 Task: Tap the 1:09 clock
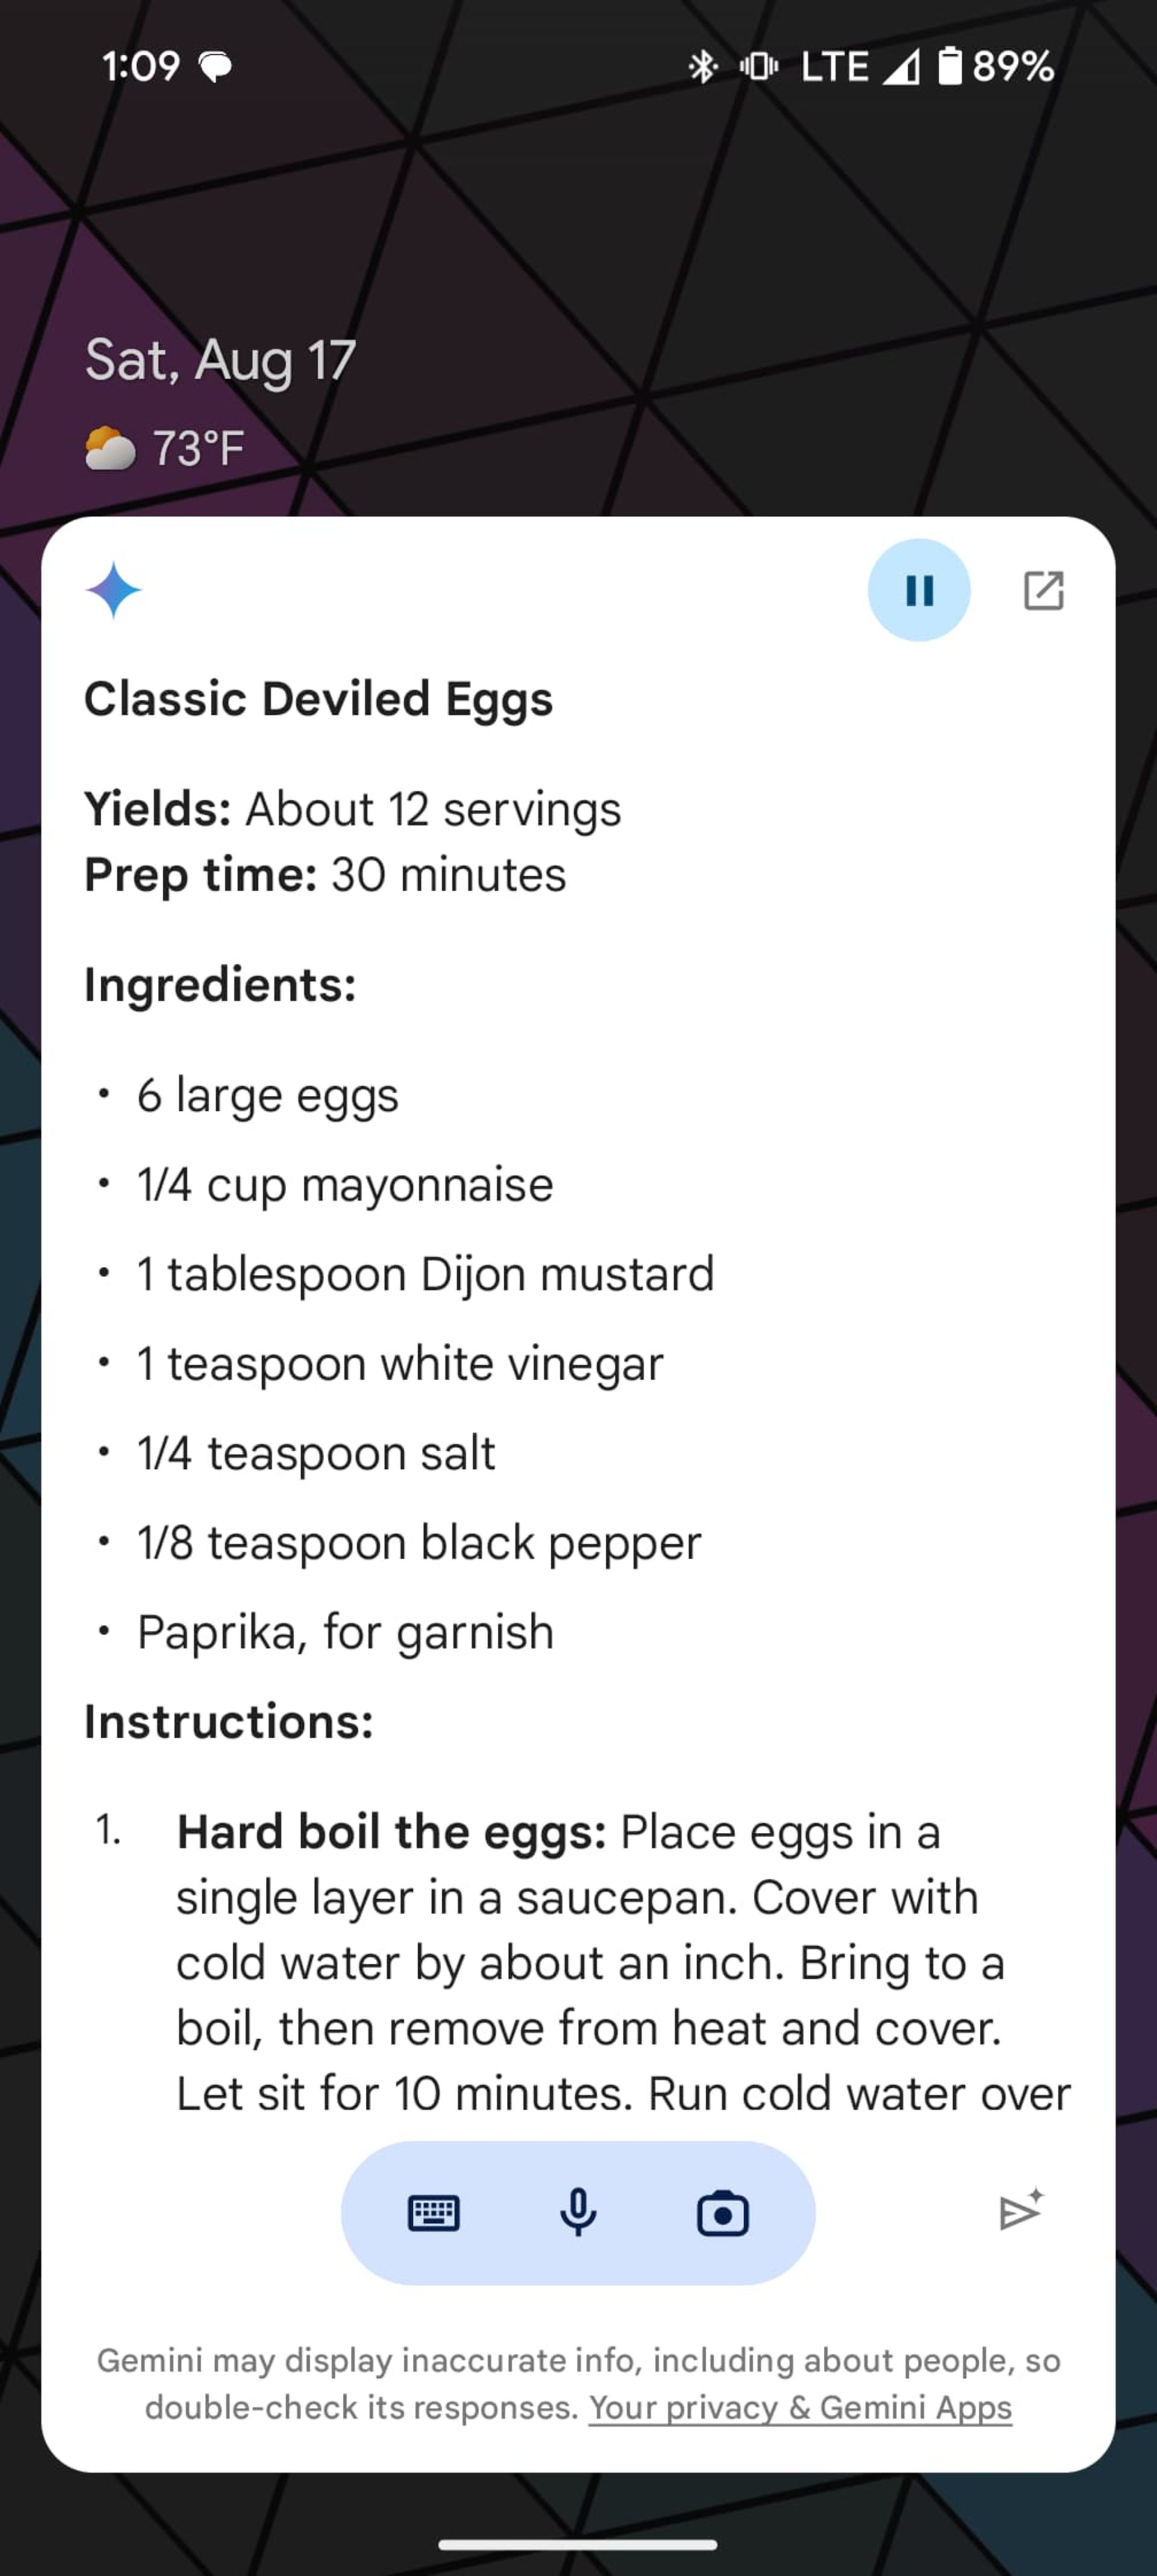click(140, 67)
